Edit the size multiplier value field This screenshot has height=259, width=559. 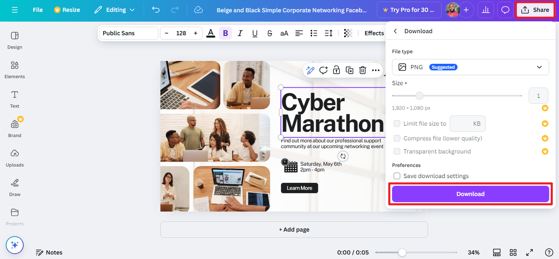tap(538, 96)
